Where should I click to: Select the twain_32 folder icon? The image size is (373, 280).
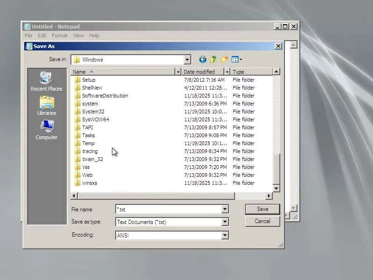77,159
